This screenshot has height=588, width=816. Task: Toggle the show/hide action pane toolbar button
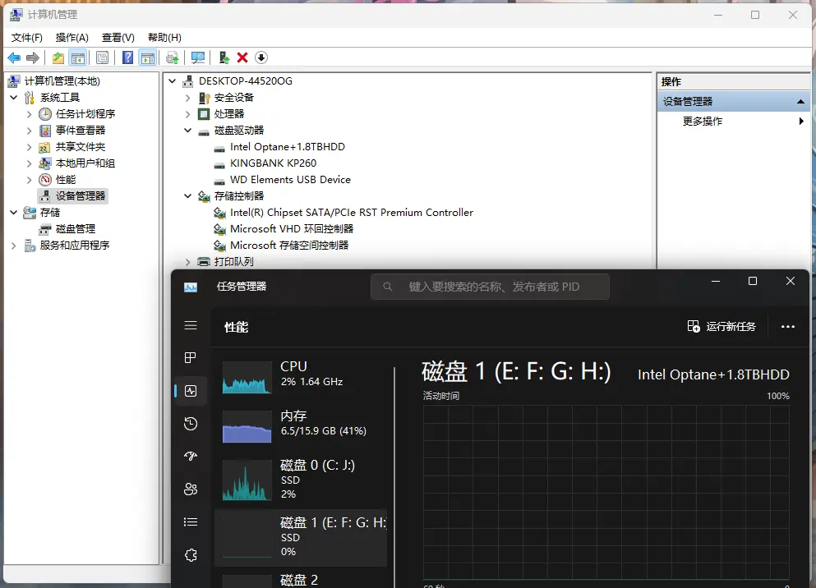tap(148, 57)
